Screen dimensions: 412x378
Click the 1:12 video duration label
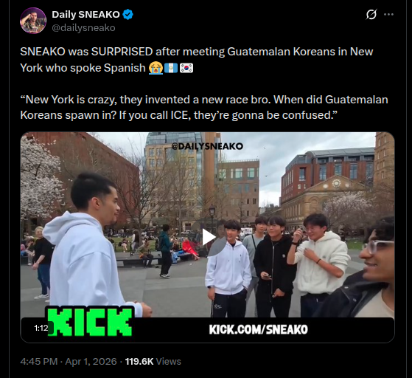click(x=41, y=328)
